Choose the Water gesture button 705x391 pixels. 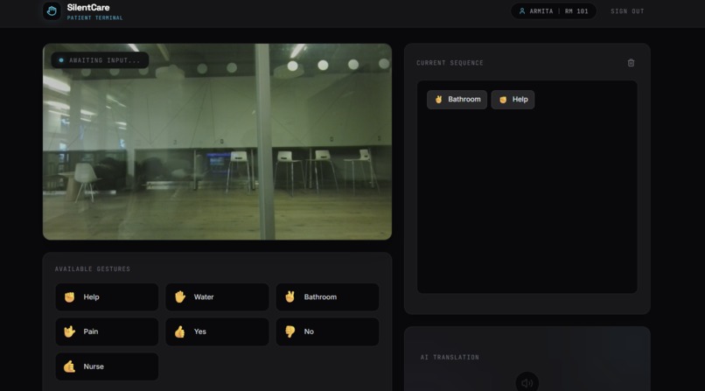coord(217,297)
